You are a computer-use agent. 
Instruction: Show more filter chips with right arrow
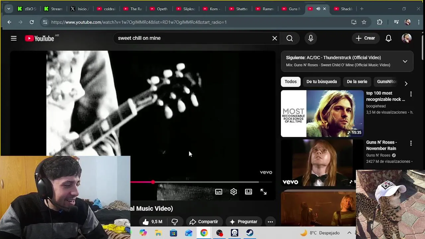[x=406, y=84]
